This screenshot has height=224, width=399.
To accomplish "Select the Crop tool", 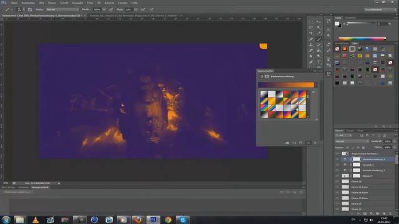I will 311,33.
